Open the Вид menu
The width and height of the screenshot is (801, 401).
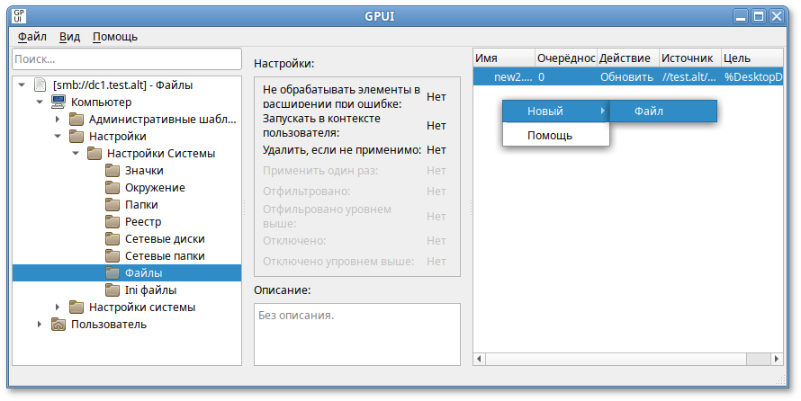tap(69, 37)
